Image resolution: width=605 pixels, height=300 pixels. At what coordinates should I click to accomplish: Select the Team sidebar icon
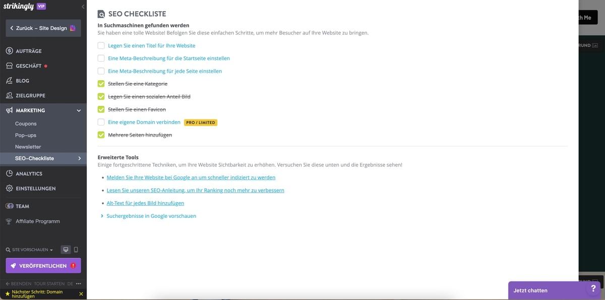9,206
